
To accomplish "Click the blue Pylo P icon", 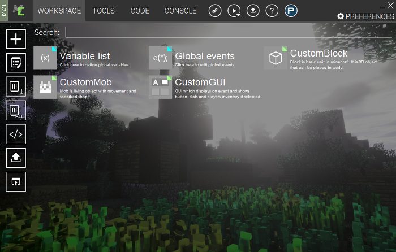I will pyautogui.click(x=291, y=11).
